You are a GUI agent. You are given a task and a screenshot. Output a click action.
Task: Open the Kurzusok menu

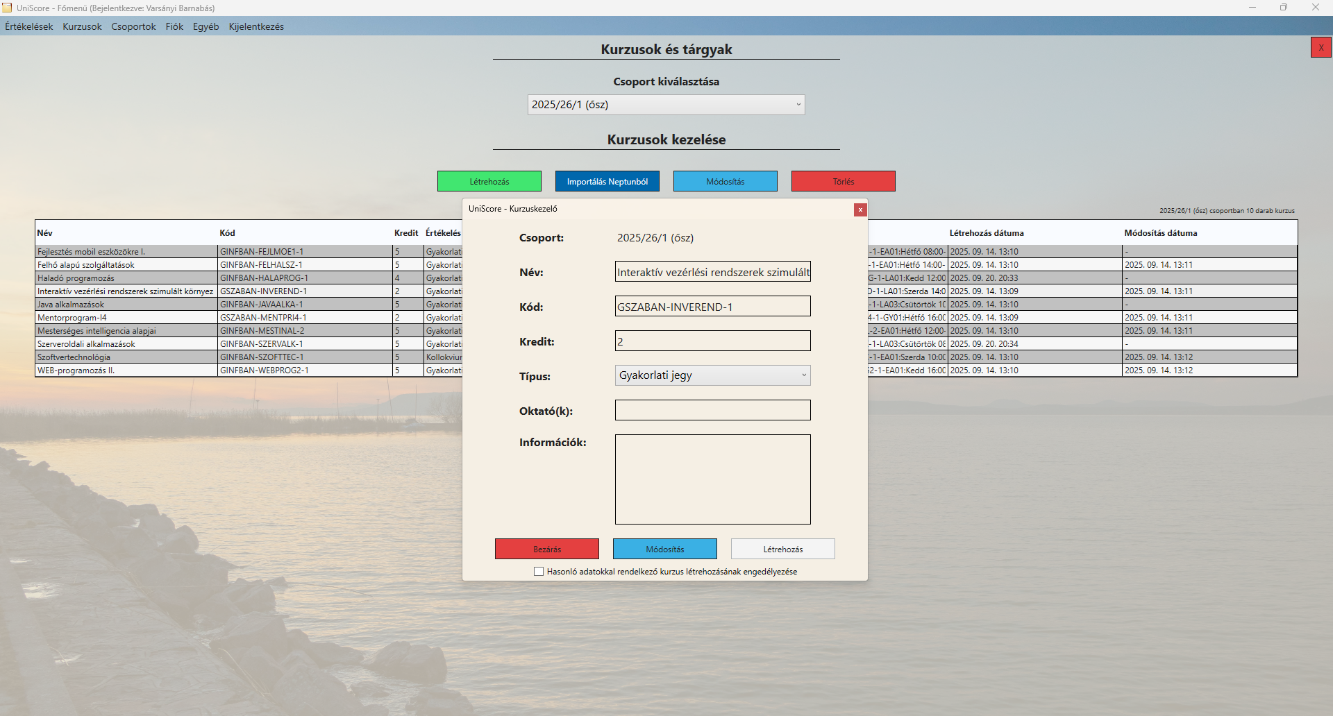[81, 26]
